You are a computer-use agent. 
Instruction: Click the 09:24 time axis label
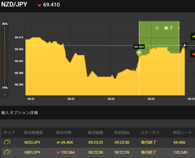tap(191, 99)
